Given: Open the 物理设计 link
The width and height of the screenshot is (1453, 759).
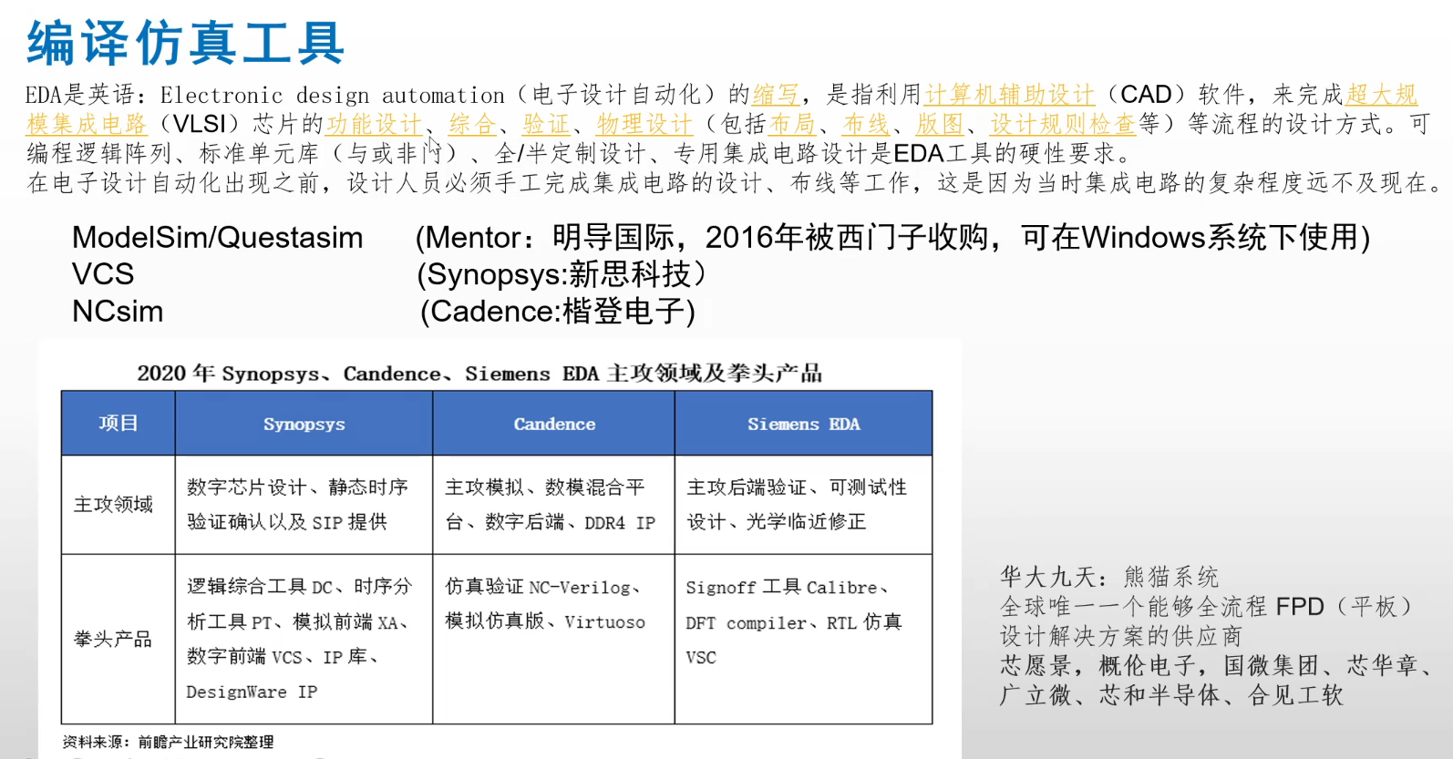Looking at the screenshot, I should (644, 124).
